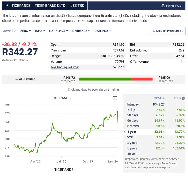Image resolution: width=188 pixels, height=177 pixels.
Task: Click the Offer volume value 14
Action: 182,61
